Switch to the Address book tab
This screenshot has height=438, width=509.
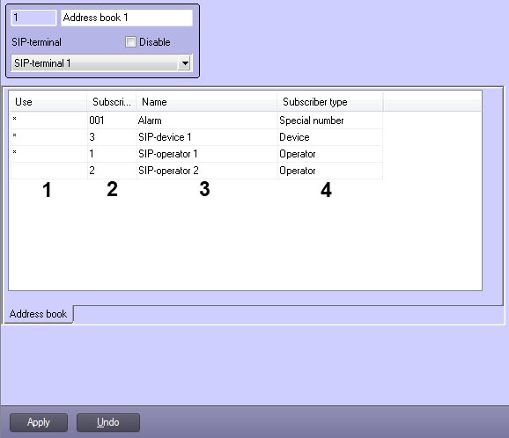[38, 314]
